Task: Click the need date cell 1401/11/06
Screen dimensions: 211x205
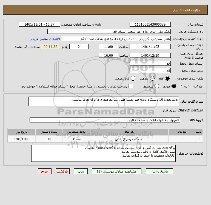Action: (22, 139)
